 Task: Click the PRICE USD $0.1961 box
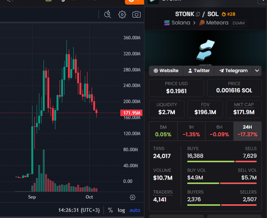[x=177, y=88]
